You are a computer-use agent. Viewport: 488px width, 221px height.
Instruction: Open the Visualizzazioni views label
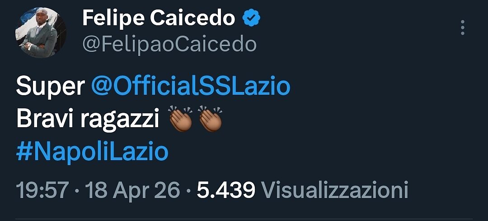335,190
